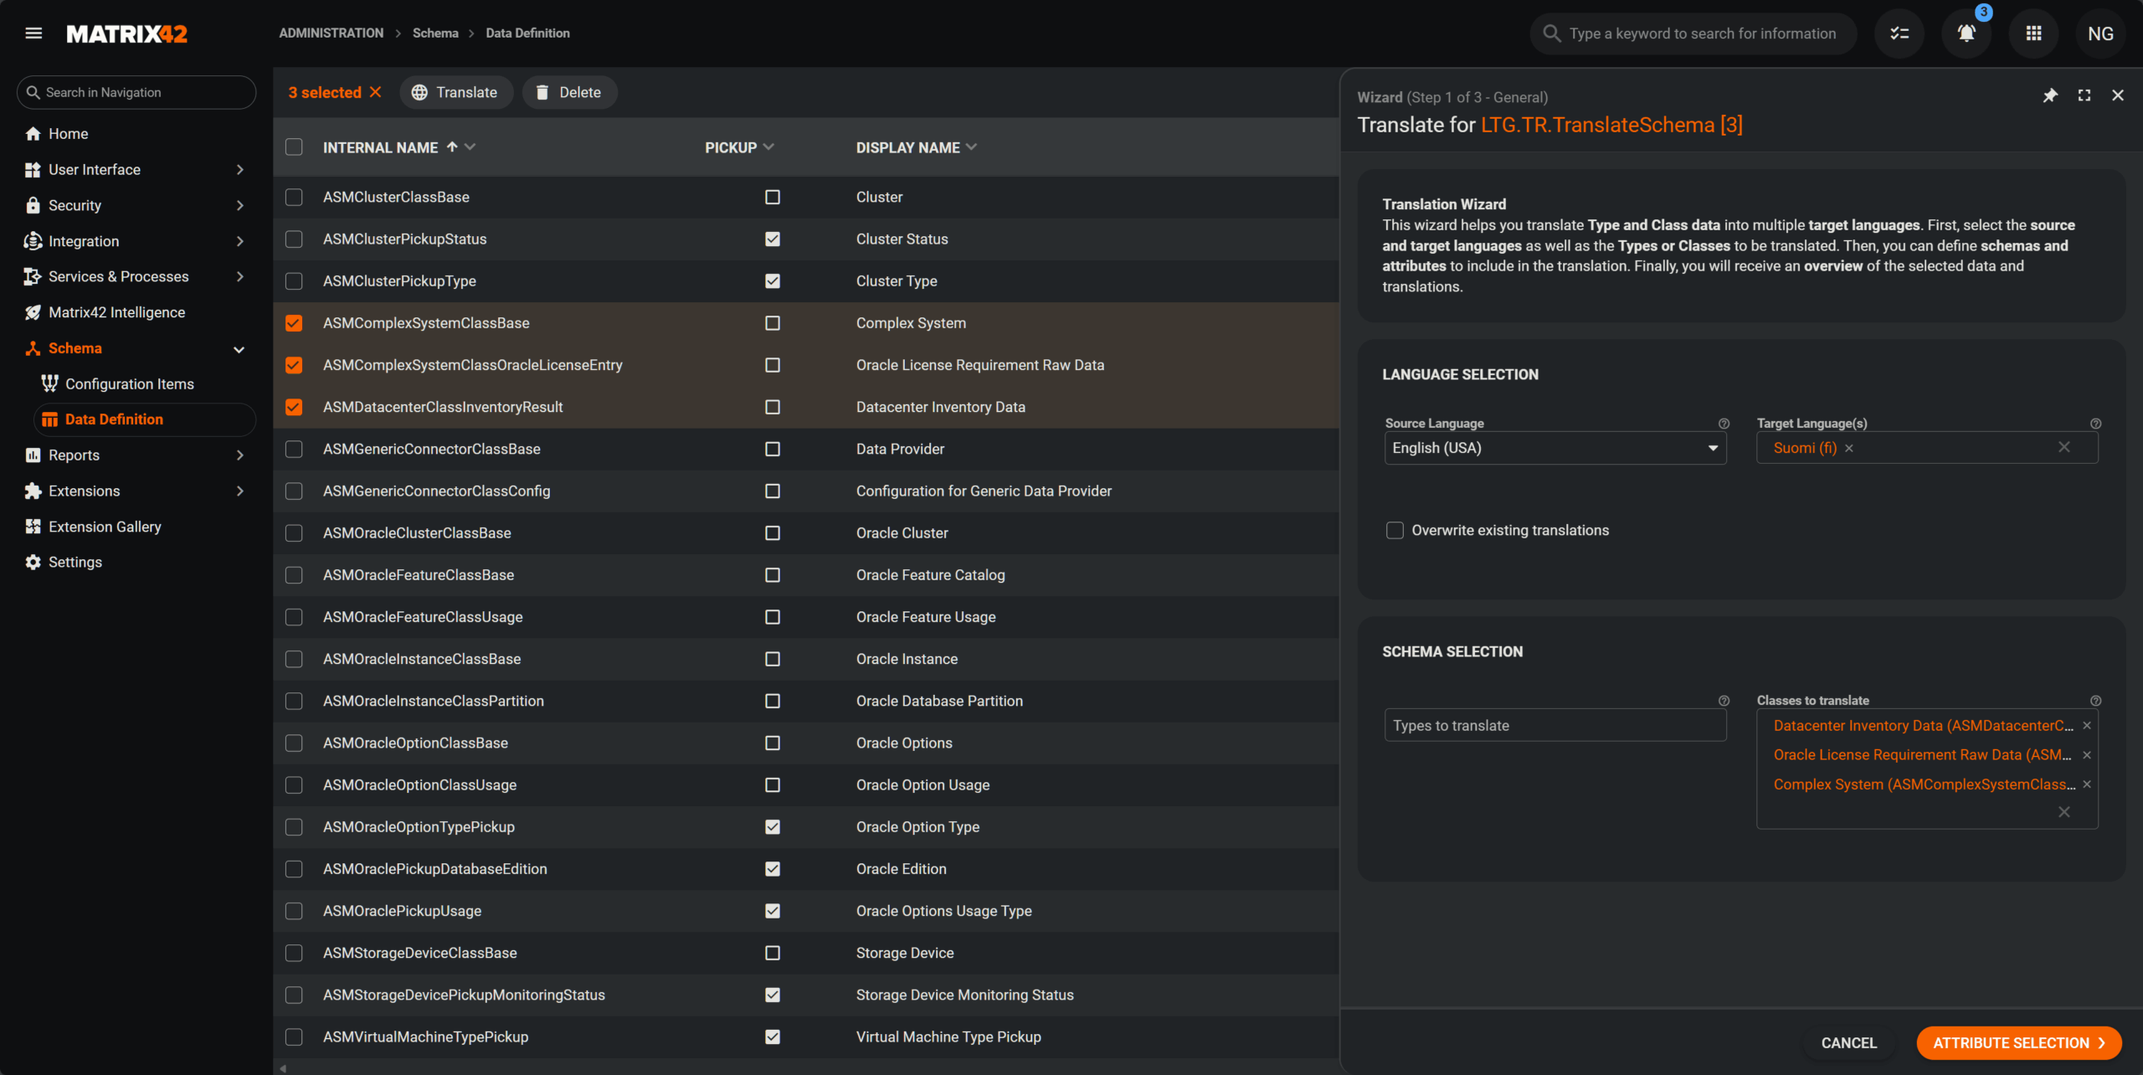Open Internal Name column filter chevron
Image resolution: width=2143 pixels, height=1075 pixels.
[x=470, y=147]
